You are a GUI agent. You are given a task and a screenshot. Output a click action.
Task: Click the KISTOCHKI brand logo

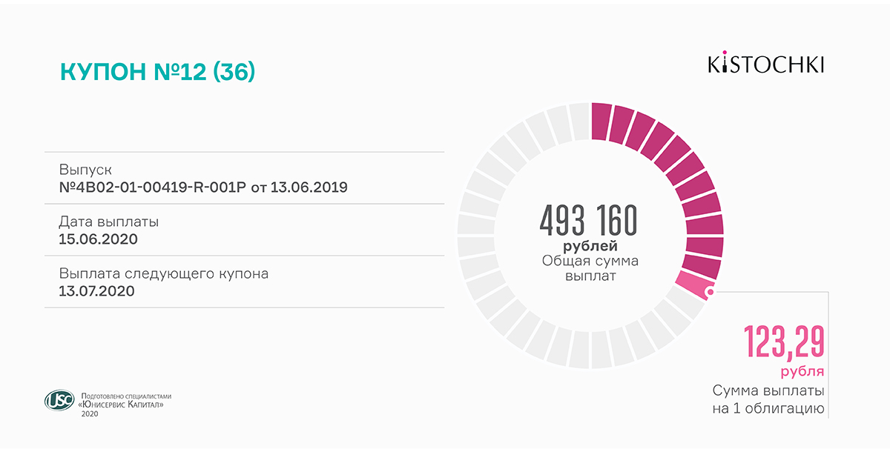tap(766, 64)
